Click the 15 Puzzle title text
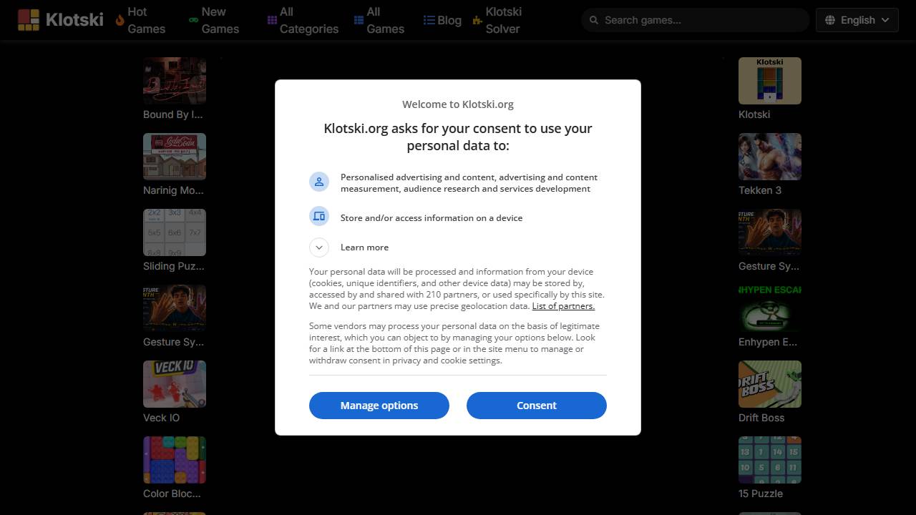This screenshot has width=916, height=515. [x=761, y=494]
